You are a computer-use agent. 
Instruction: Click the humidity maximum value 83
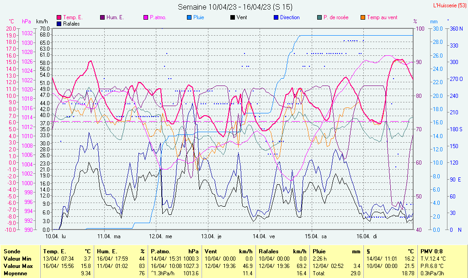tap(142, 266)
